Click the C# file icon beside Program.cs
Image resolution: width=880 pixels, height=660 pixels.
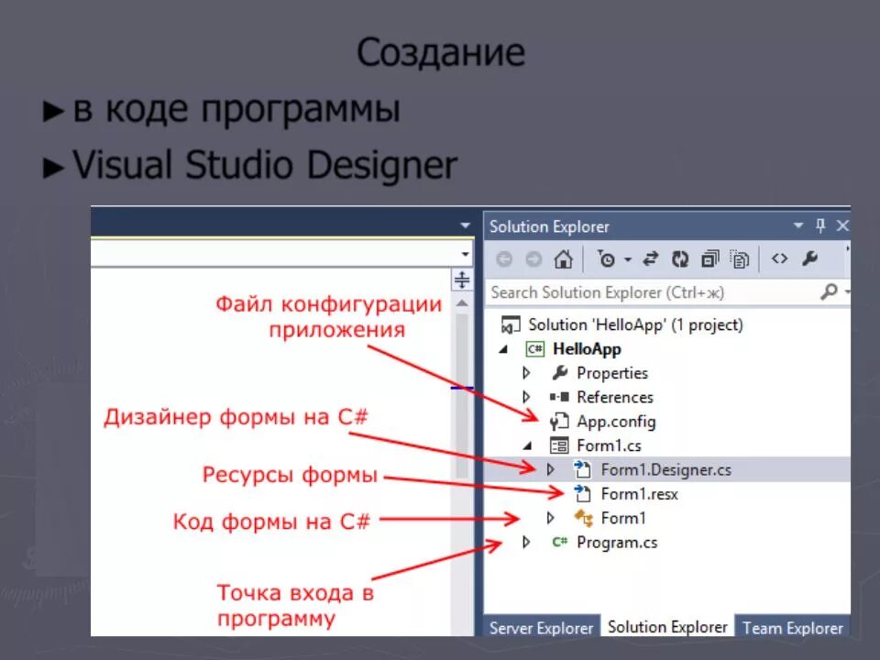[x=559, y=542]
